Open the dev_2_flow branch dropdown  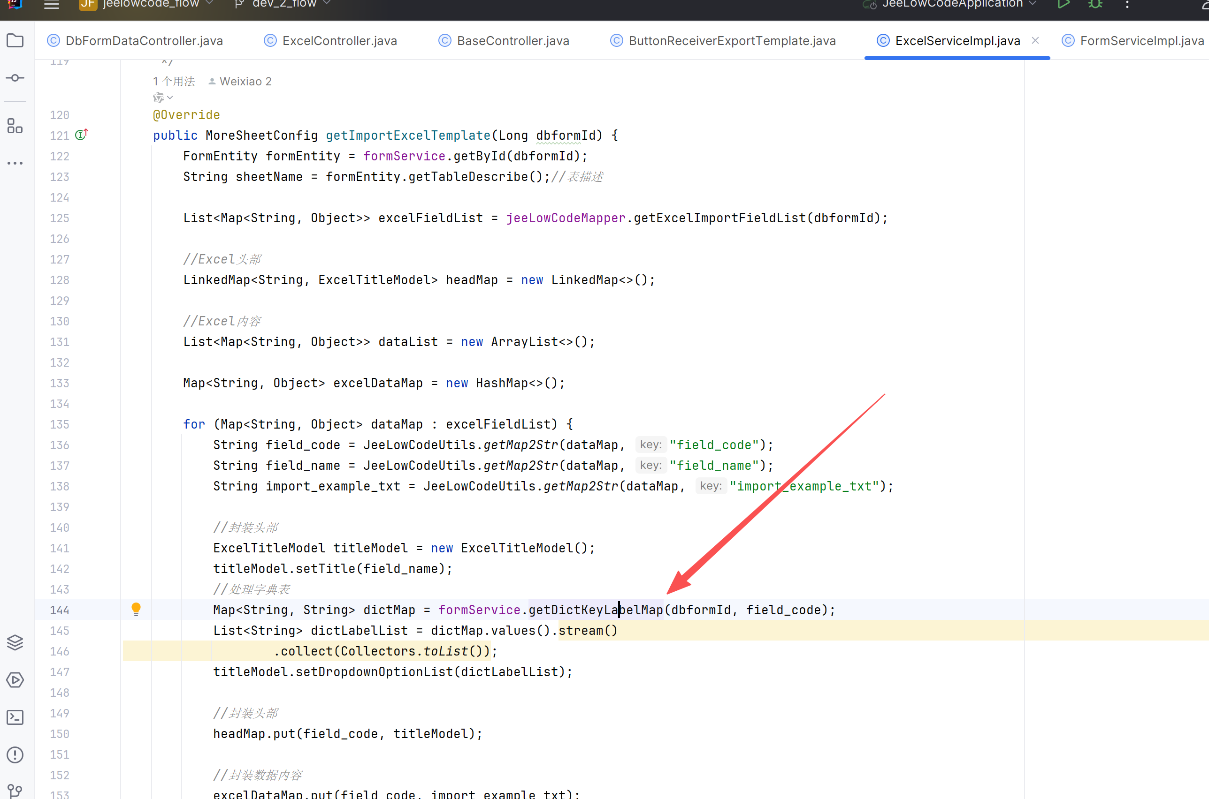284,4
